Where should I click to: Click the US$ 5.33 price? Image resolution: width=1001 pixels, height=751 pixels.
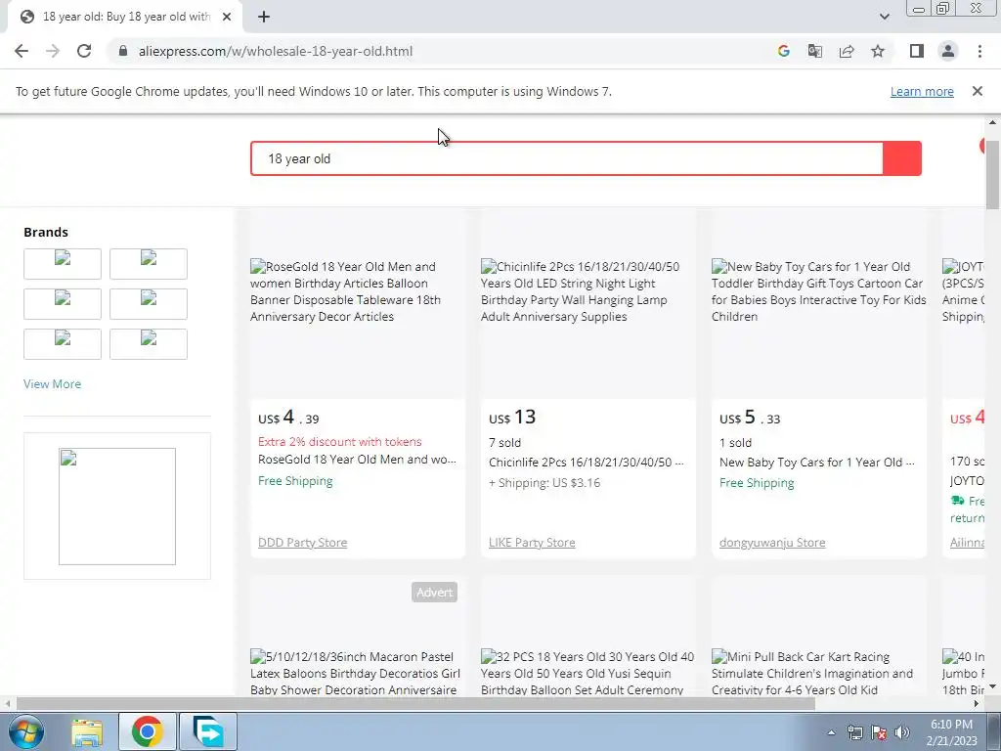[750, 418]
